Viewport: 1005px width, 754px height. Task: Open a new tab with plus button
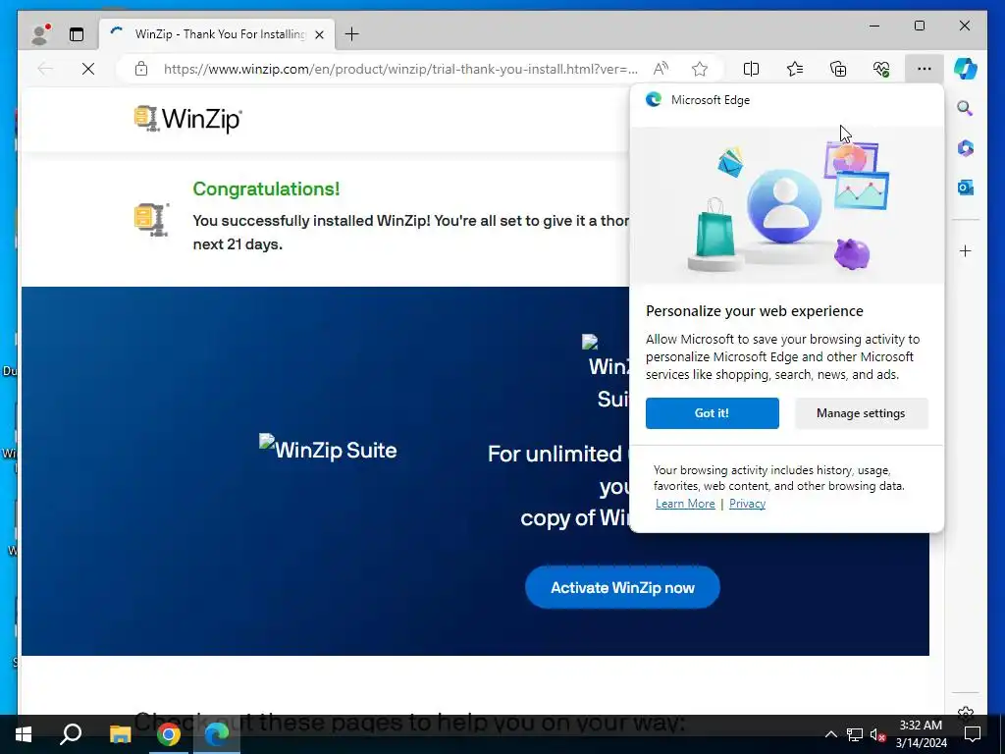tap(352, 34)
